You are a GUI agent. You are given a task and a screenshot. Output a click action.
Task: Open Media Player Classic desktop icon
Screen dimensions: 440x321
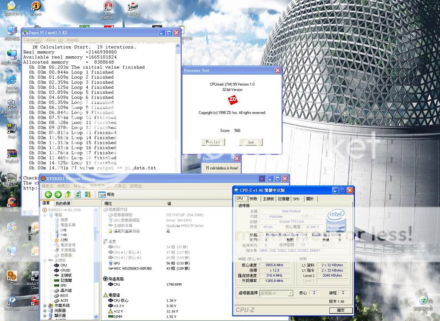click(x=34, y=280)
